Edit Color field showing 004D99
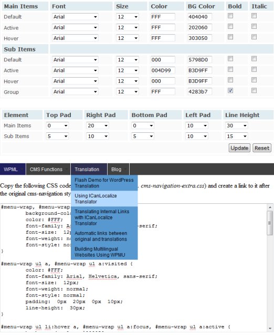Screen dimensions: 274x335 [x=163, y=70]
